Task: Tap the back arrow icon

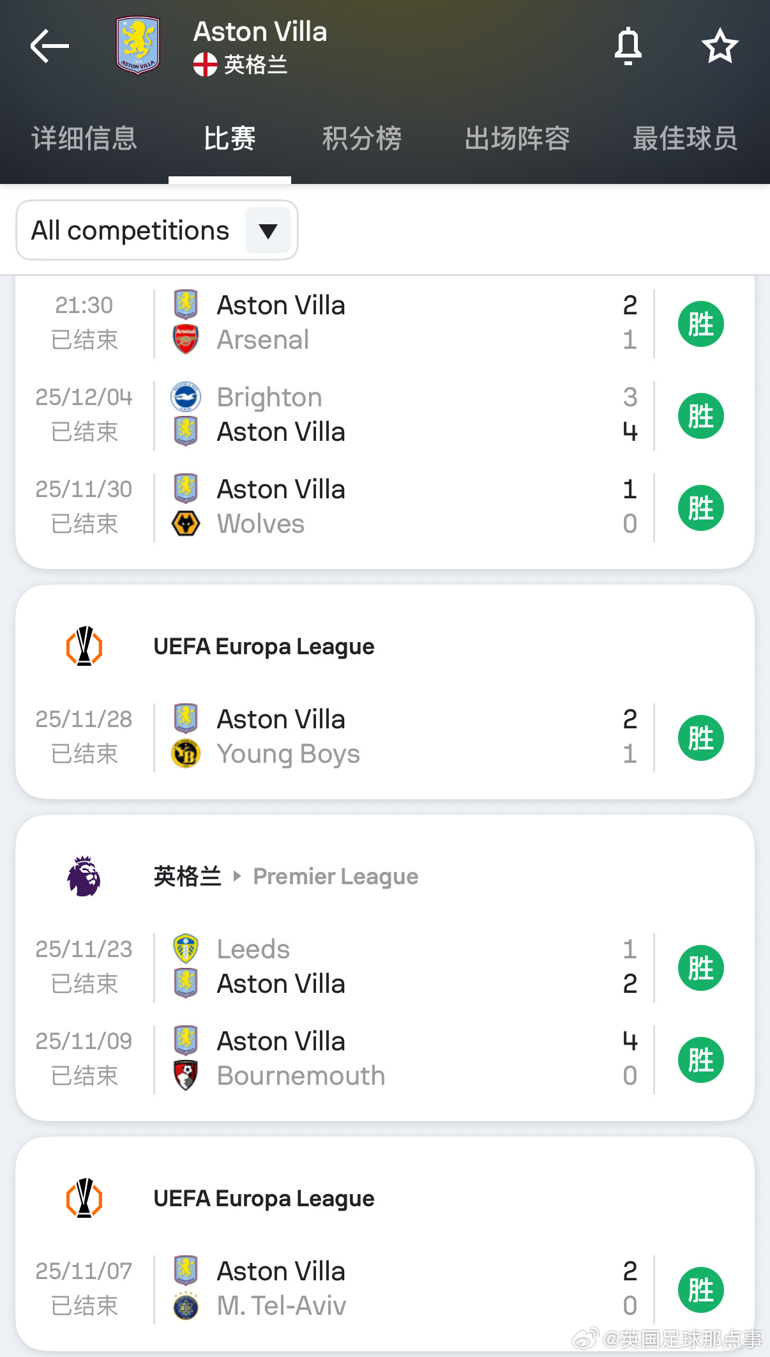Action: (x=50, y=46)
